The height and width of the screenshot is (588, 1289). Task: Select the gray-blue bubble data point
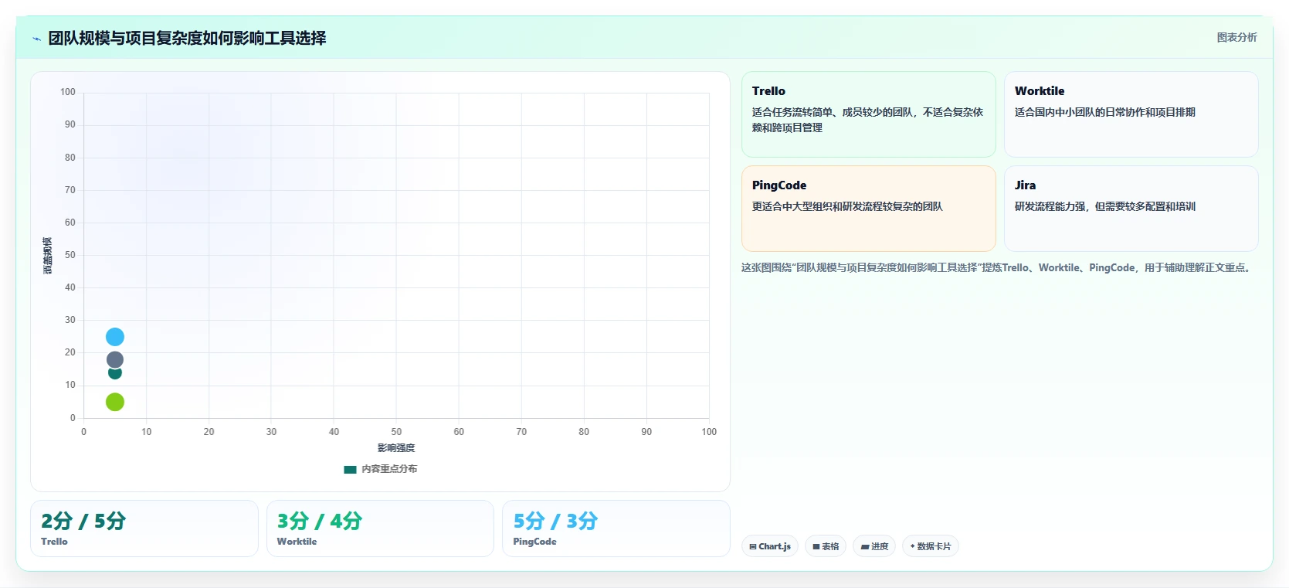tap(115, 359)
